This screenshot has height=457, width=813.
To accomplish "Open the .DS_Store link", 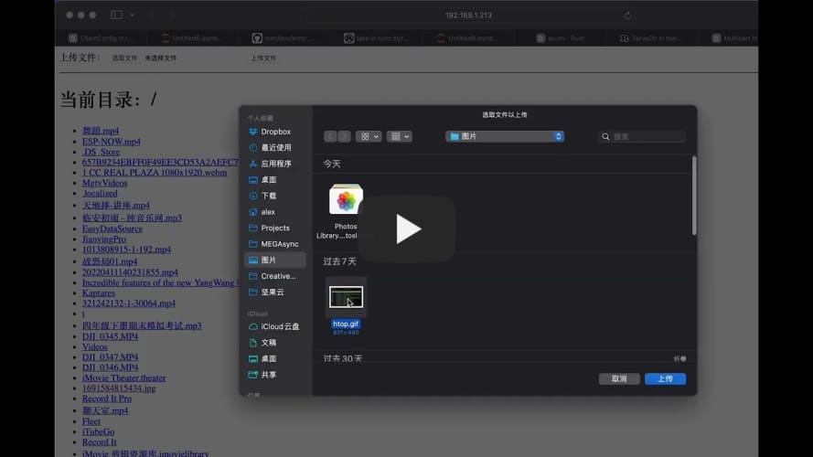I will (102, 152).
